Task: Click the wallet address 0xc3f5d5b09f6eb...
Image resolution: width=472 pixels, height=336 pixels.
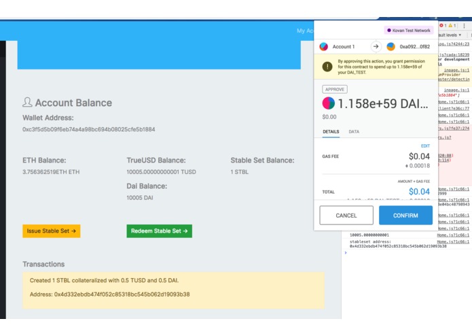Action: pos(89,129)
